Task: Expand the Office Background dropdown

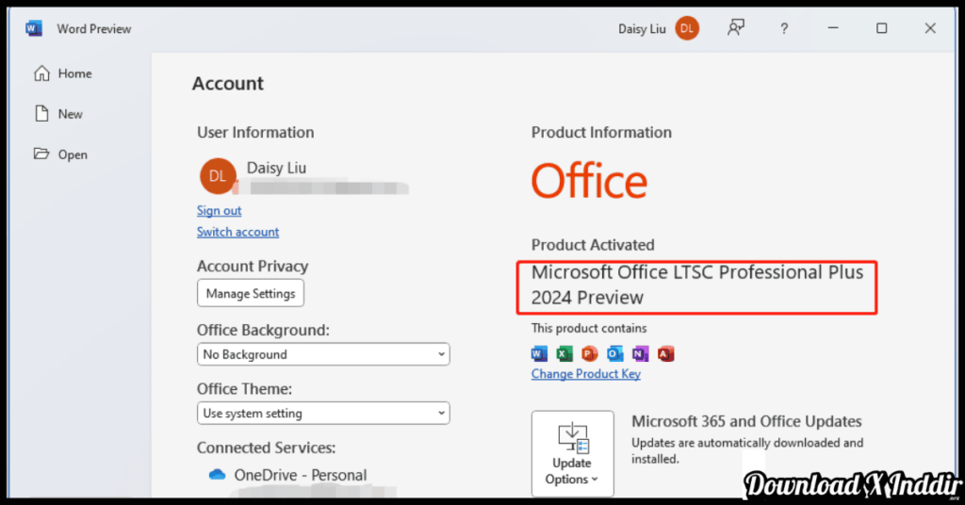Action: tap(323, 354)
